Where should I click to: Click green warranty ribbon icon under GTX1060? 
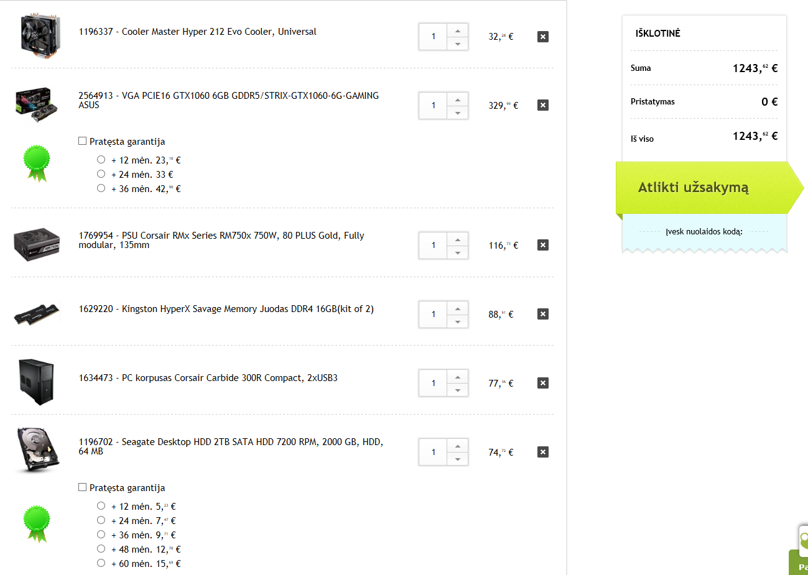pos(37,163)
